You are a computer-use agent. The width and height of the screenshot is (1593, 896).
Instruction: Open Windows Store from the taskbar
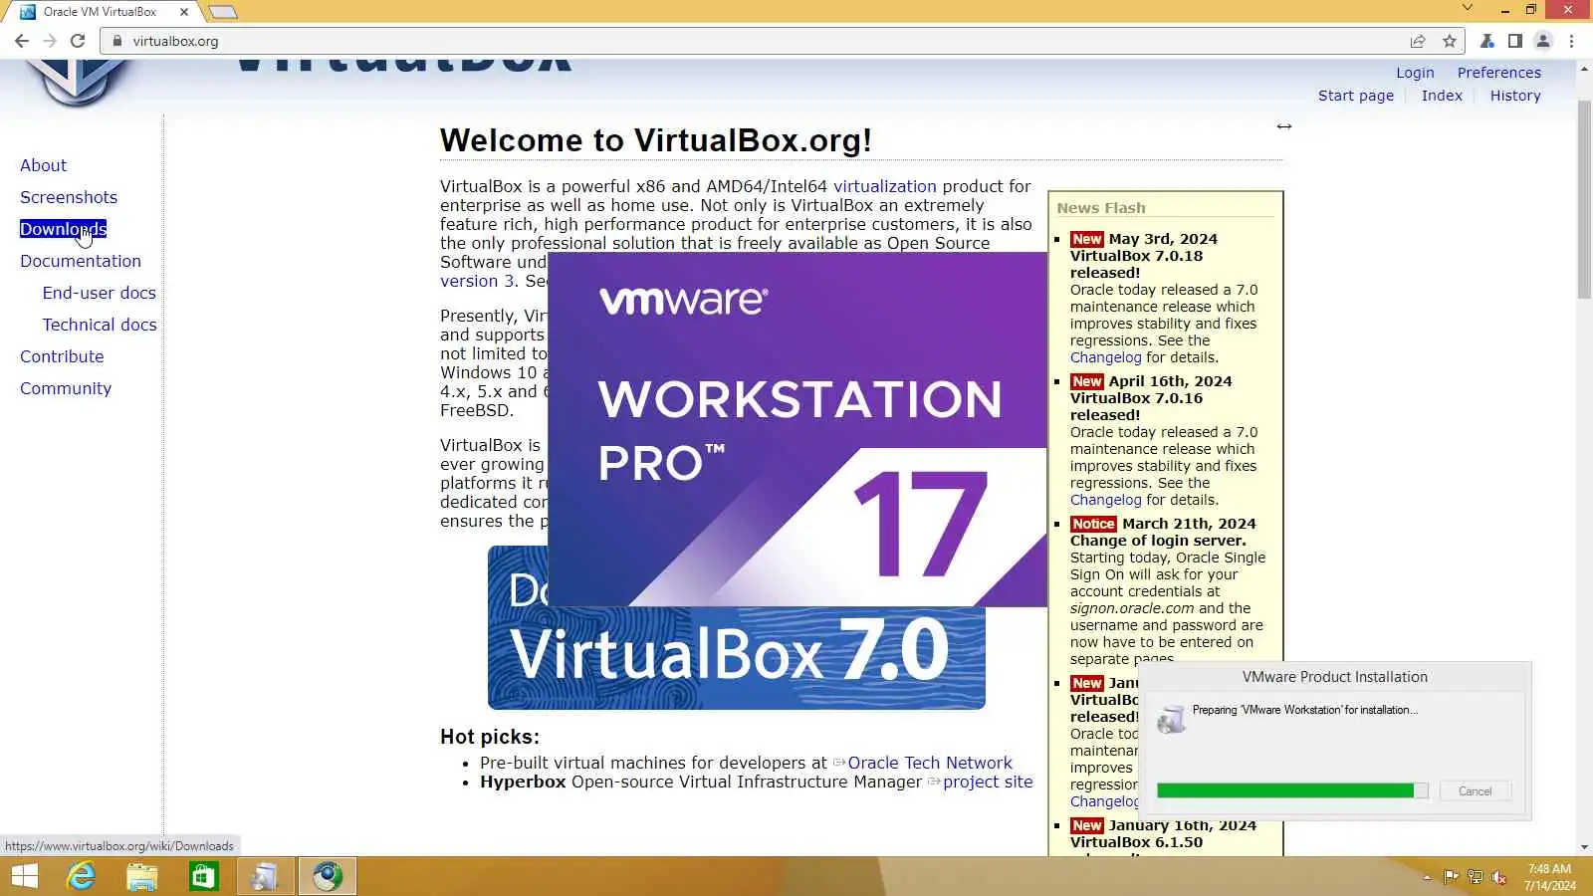(203, 876)
